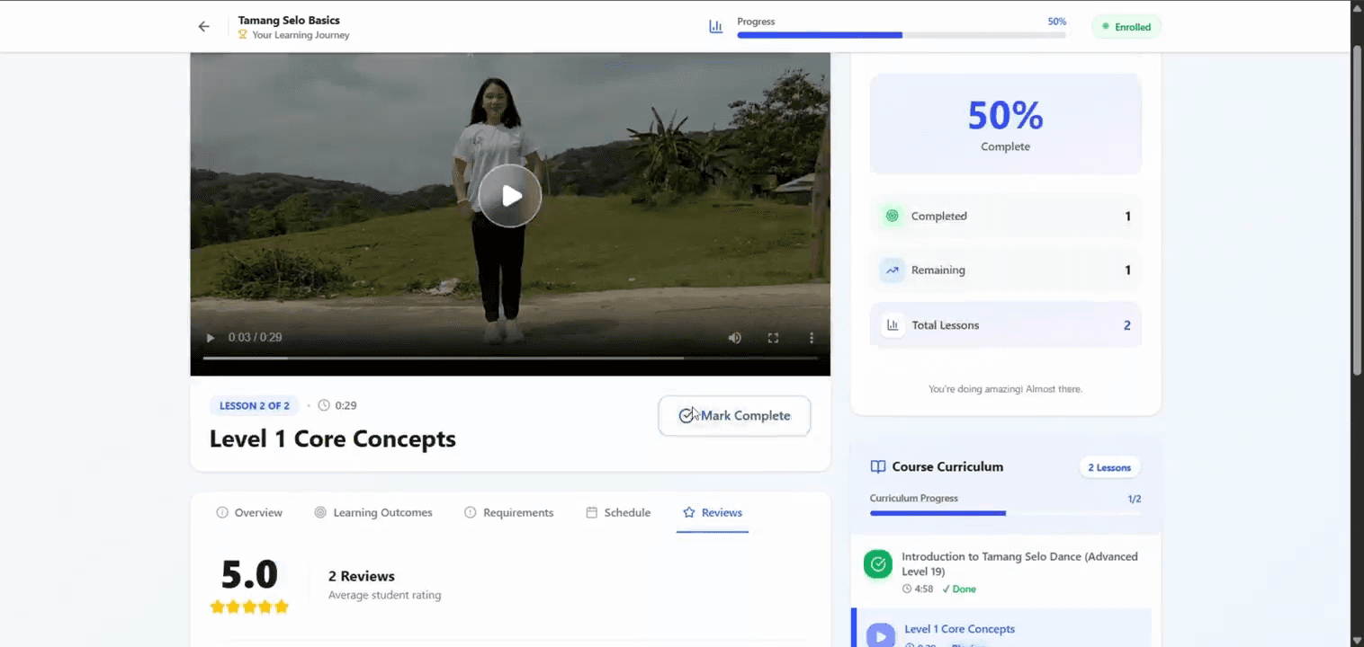Click the Tamang Selo Basics title
This screenshot has height=647, width=1364.
click(x=289, y=20)
